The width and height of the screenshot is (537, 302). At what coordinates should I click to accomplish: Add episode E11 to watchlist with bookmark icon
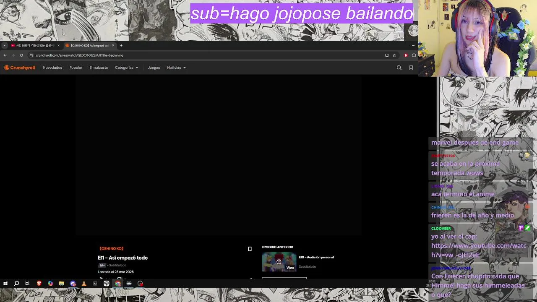pos(250,249)
